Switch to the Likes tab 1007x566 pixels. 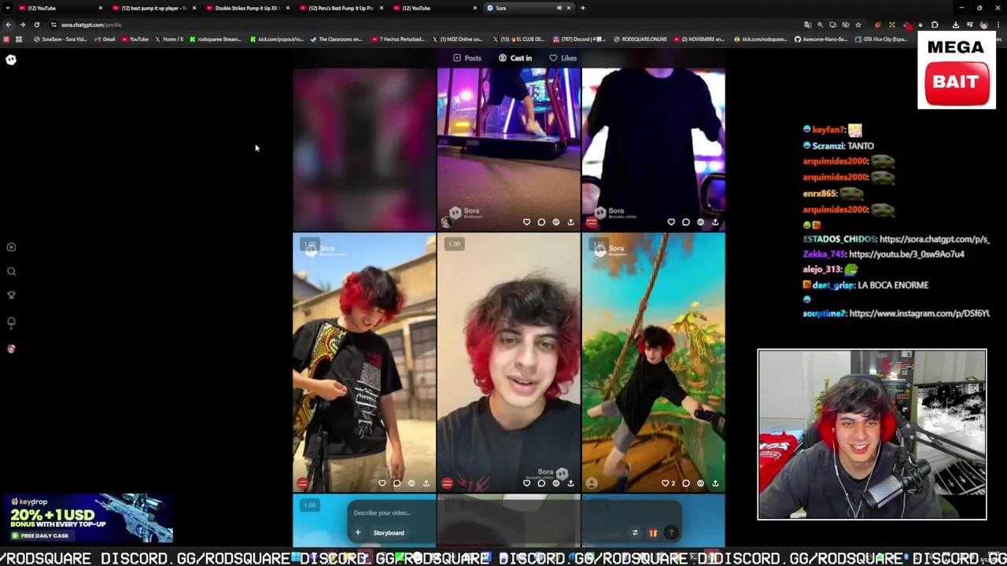tap(563, 58)
